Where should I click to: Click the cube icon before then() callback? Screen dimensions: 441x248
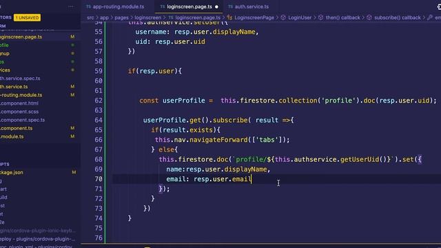click(x=320, y=17)
